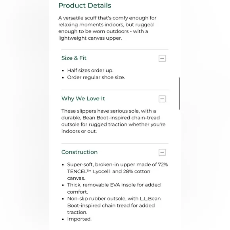Viewport: 230px width, 230px height.
Task: Click 'Boot-inspired chain tread' line in Construction
Action: (x=111, y=205)
